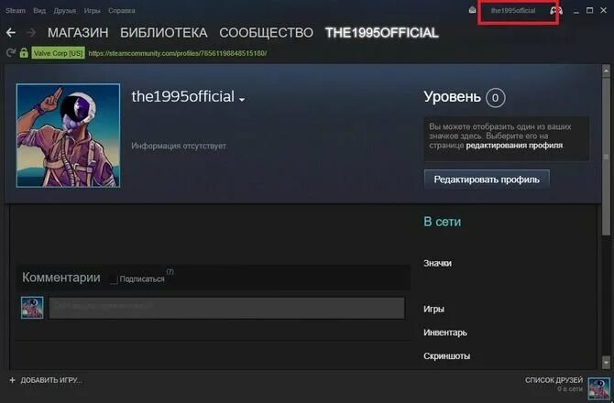This screenshot has height=403, width=614.
Task: Click the small avatar beside comment box
Action: tap(32, 308)
